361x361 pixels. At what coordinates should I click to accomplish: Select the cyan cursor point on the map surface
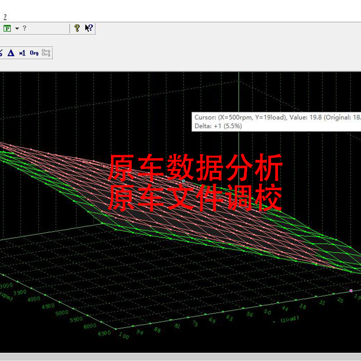click(184, 181)
